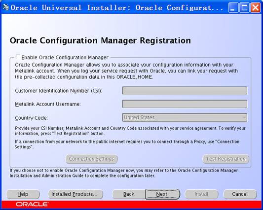The height and width of the screenshot is (210, 263).
Task: Open the Country Code dropdown
Action: click(185, 117)
